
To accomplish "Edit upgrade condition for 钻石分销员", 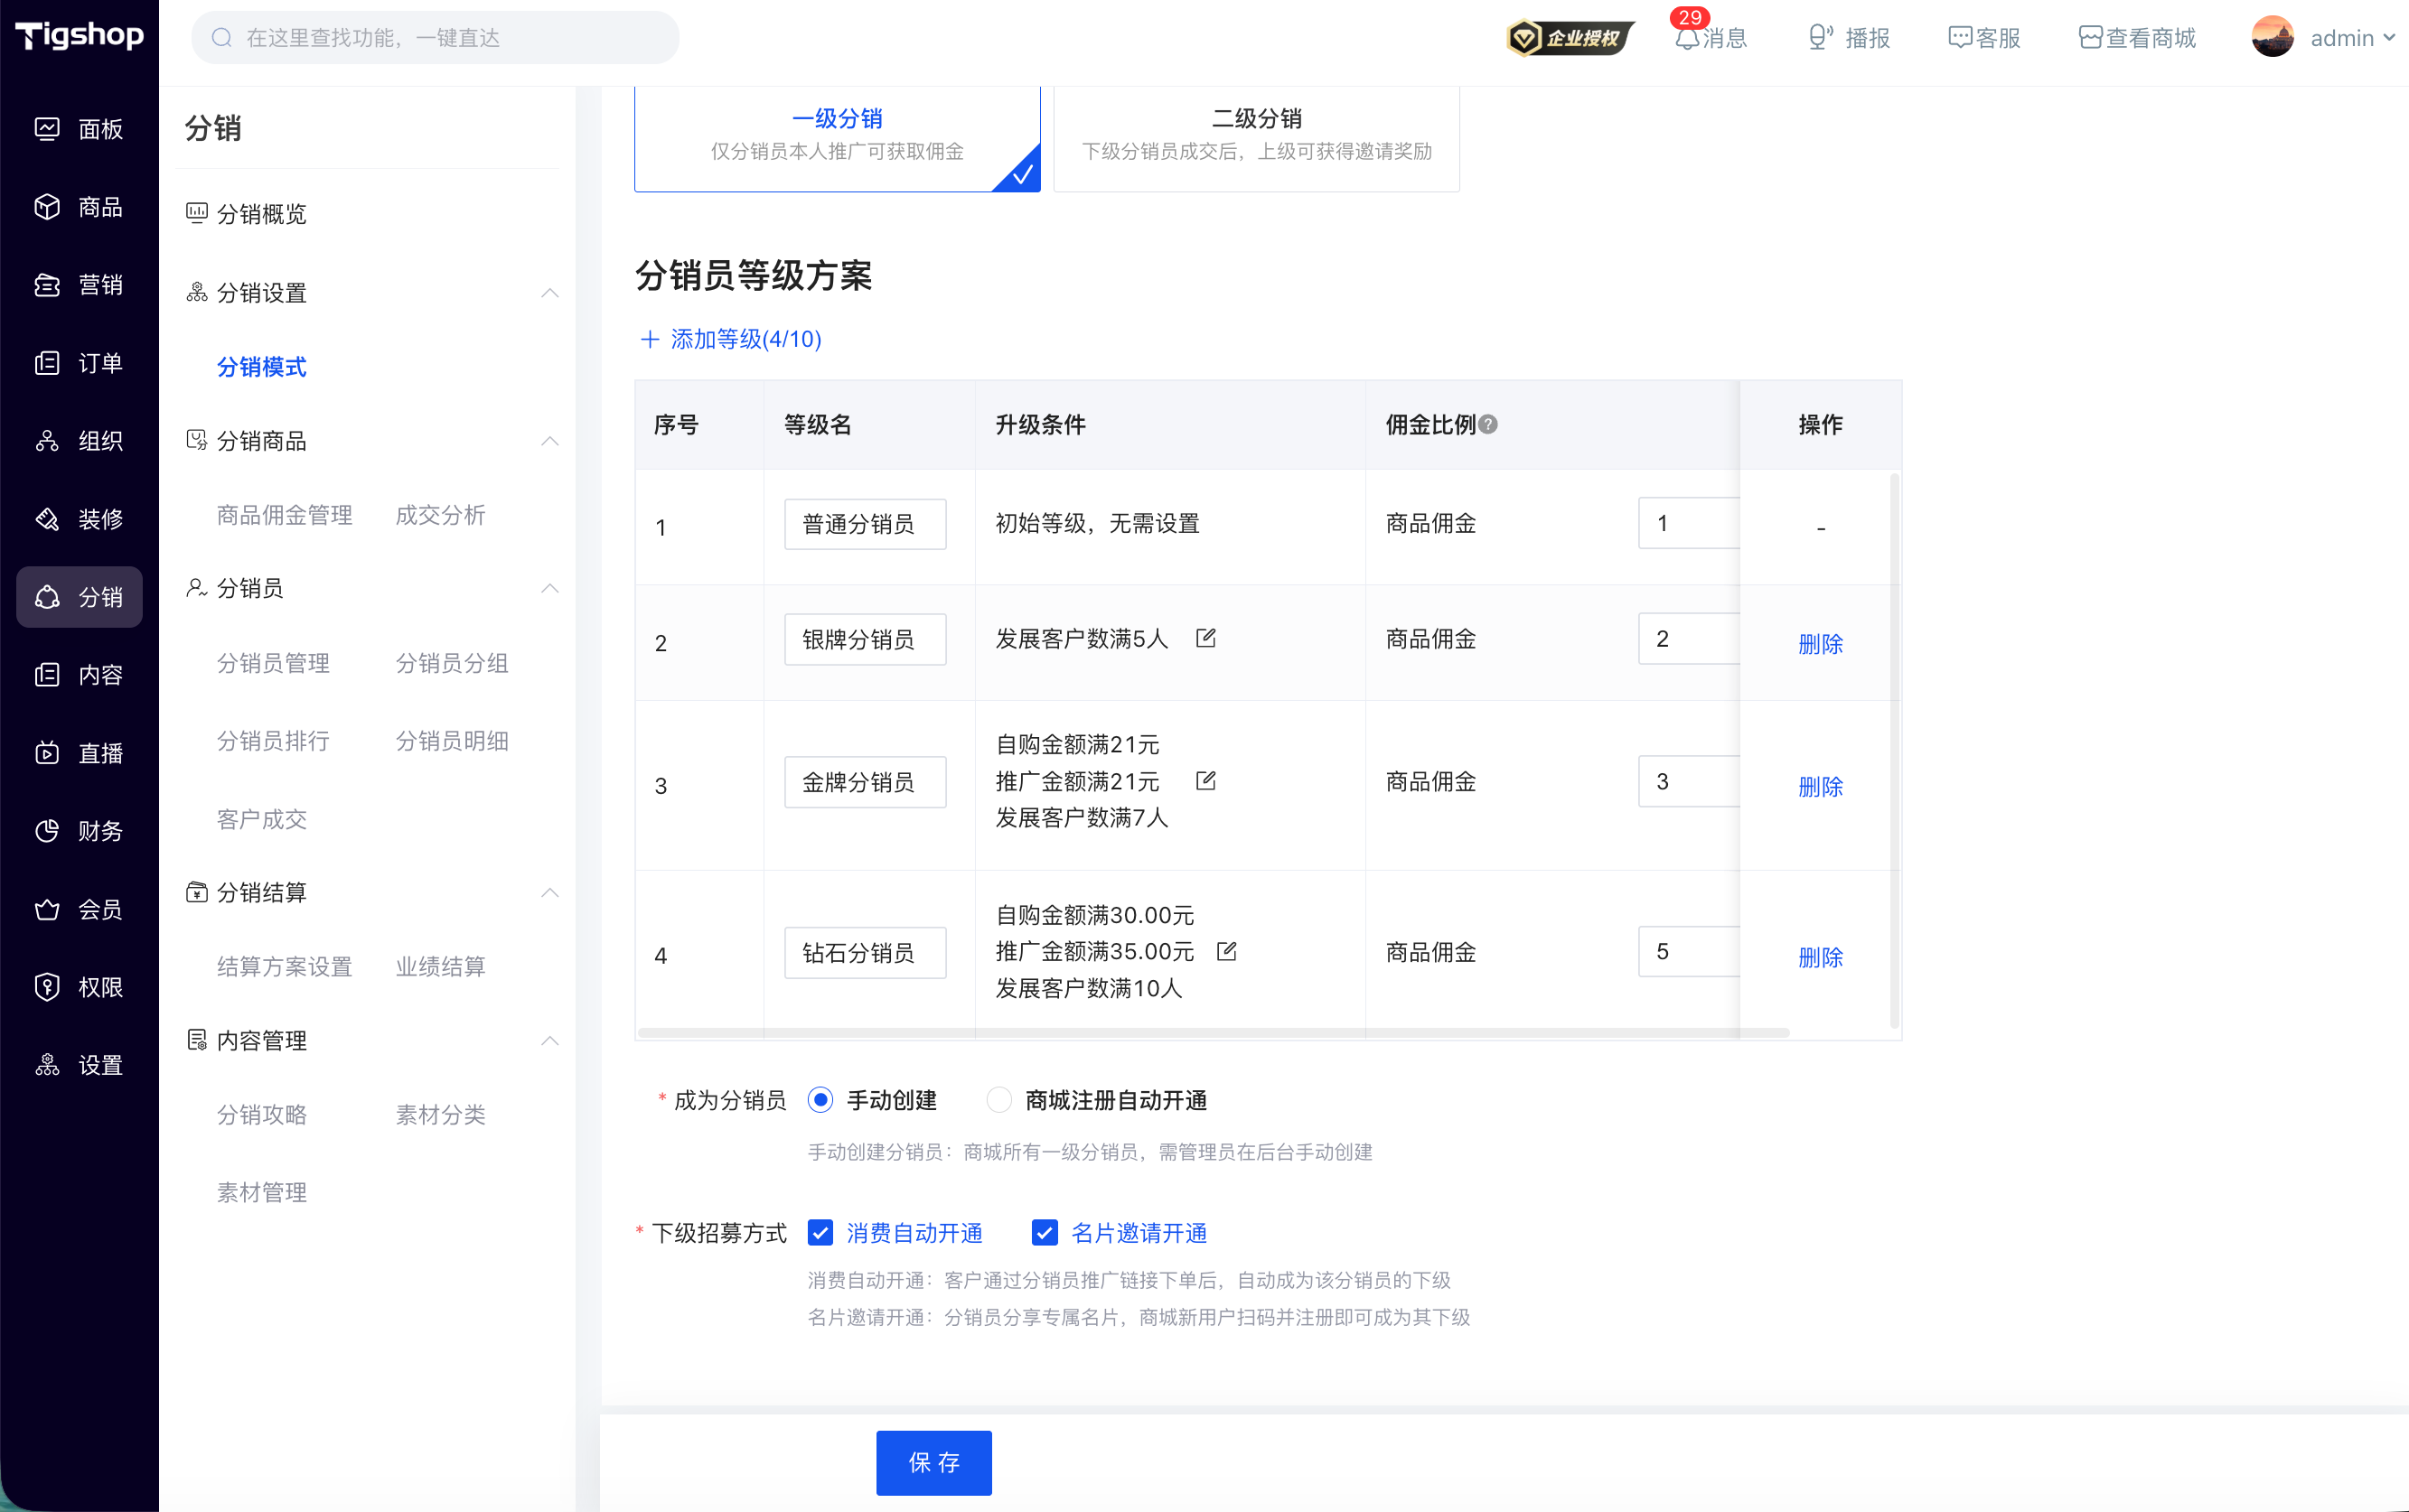I will point(1226,951).
